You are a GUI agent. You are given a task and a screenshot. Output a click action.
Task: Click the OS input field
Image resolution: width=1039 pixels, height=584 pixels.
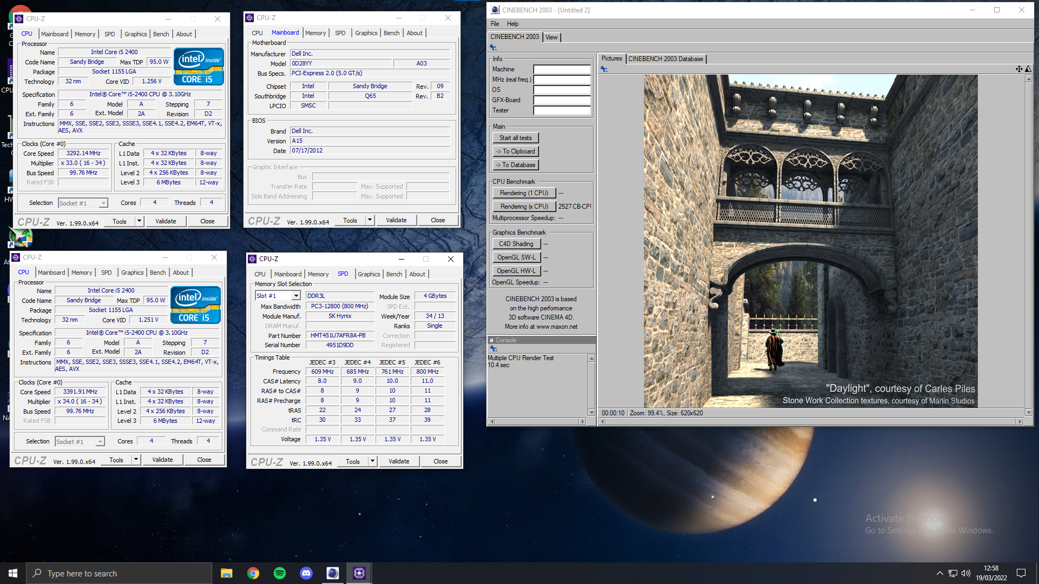(x=562, y=90)
